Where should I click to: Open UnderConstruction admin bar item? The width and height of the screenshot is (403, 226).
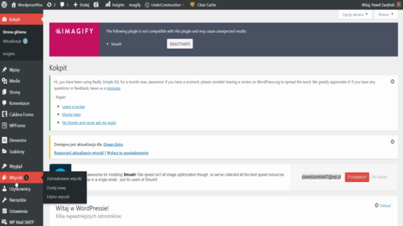164,4
